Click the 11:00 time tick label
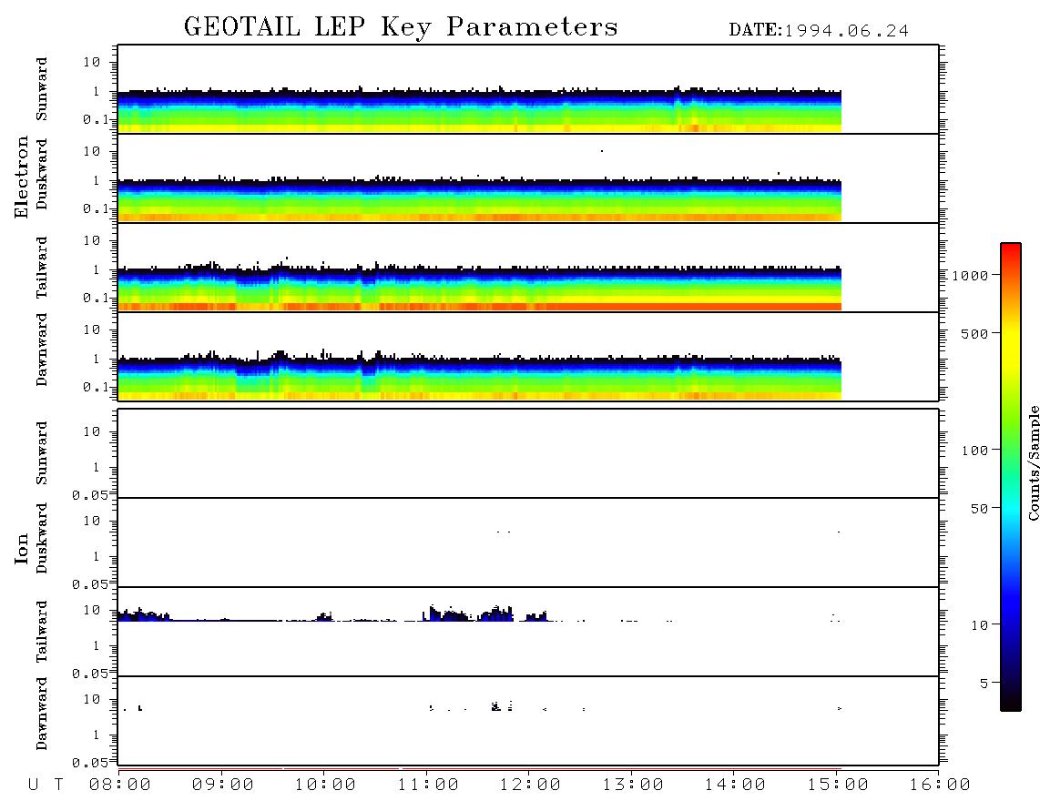The width and height of the screenshot is (1040, 801). click(x=428, y=786)
